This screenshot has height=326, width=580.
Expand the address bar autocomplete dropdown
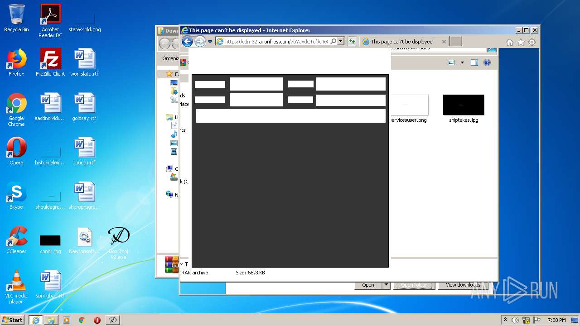(x=341, y=42)
